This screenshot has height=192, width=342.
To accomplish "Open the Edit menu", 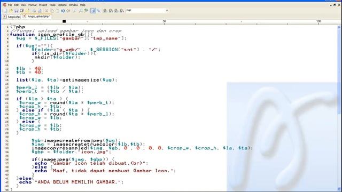I will point(17,5).
